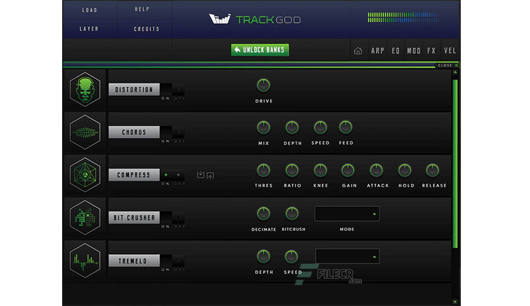This screenshot has width=530, height=306.
Task: Toggle the Chorus on/off switch
Action: (172, 132)
